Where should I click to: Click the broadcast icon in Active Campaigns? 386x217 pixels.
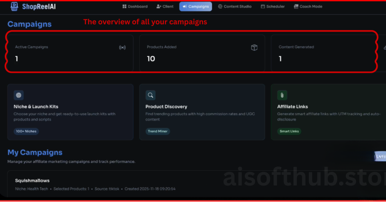pos(122,47)
